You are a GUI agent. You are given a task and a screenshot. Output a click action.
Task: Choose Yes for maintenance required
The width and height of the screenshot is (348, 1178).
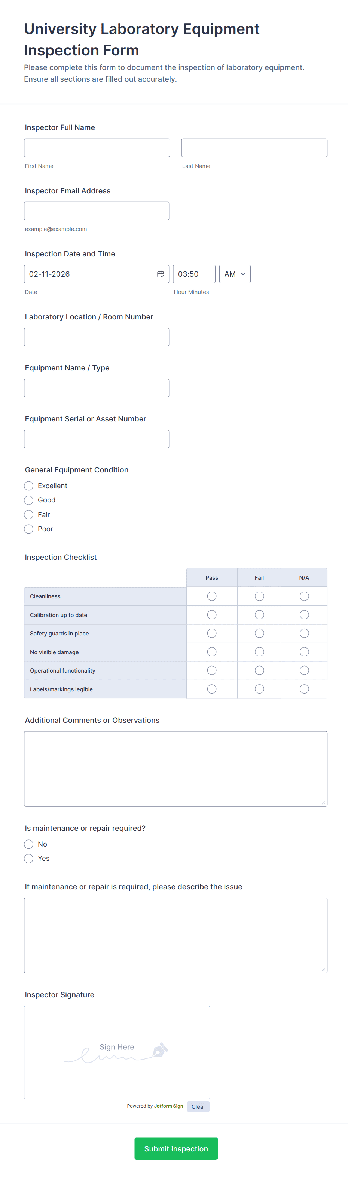pyautogui.click(x=29, y=859)
